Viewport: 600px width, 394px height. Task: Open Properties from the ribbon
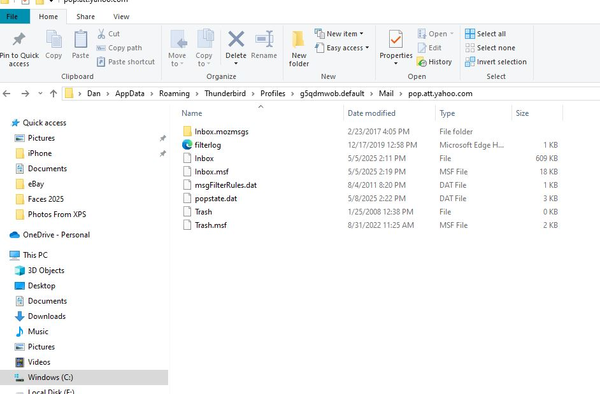coord(396,40)
